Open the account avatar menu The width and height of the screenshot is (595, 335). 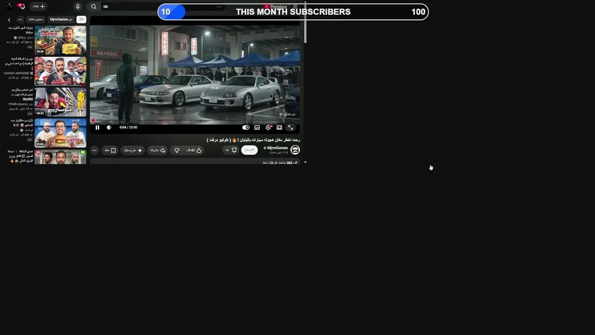click(x=9, y=6)
